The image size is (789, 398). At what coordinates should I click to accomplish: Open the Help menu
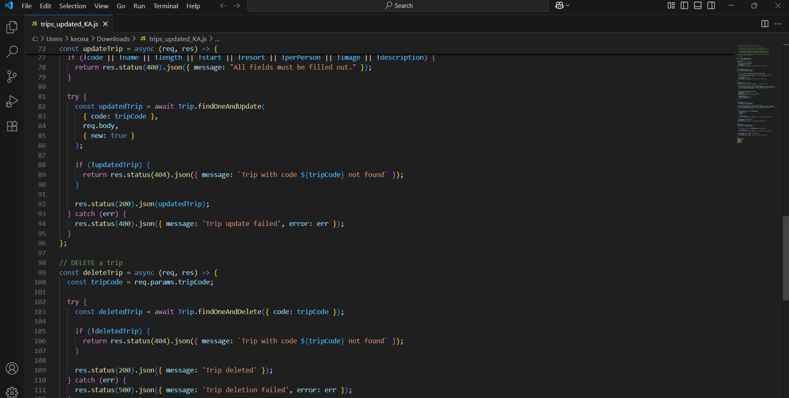[193, 6]
